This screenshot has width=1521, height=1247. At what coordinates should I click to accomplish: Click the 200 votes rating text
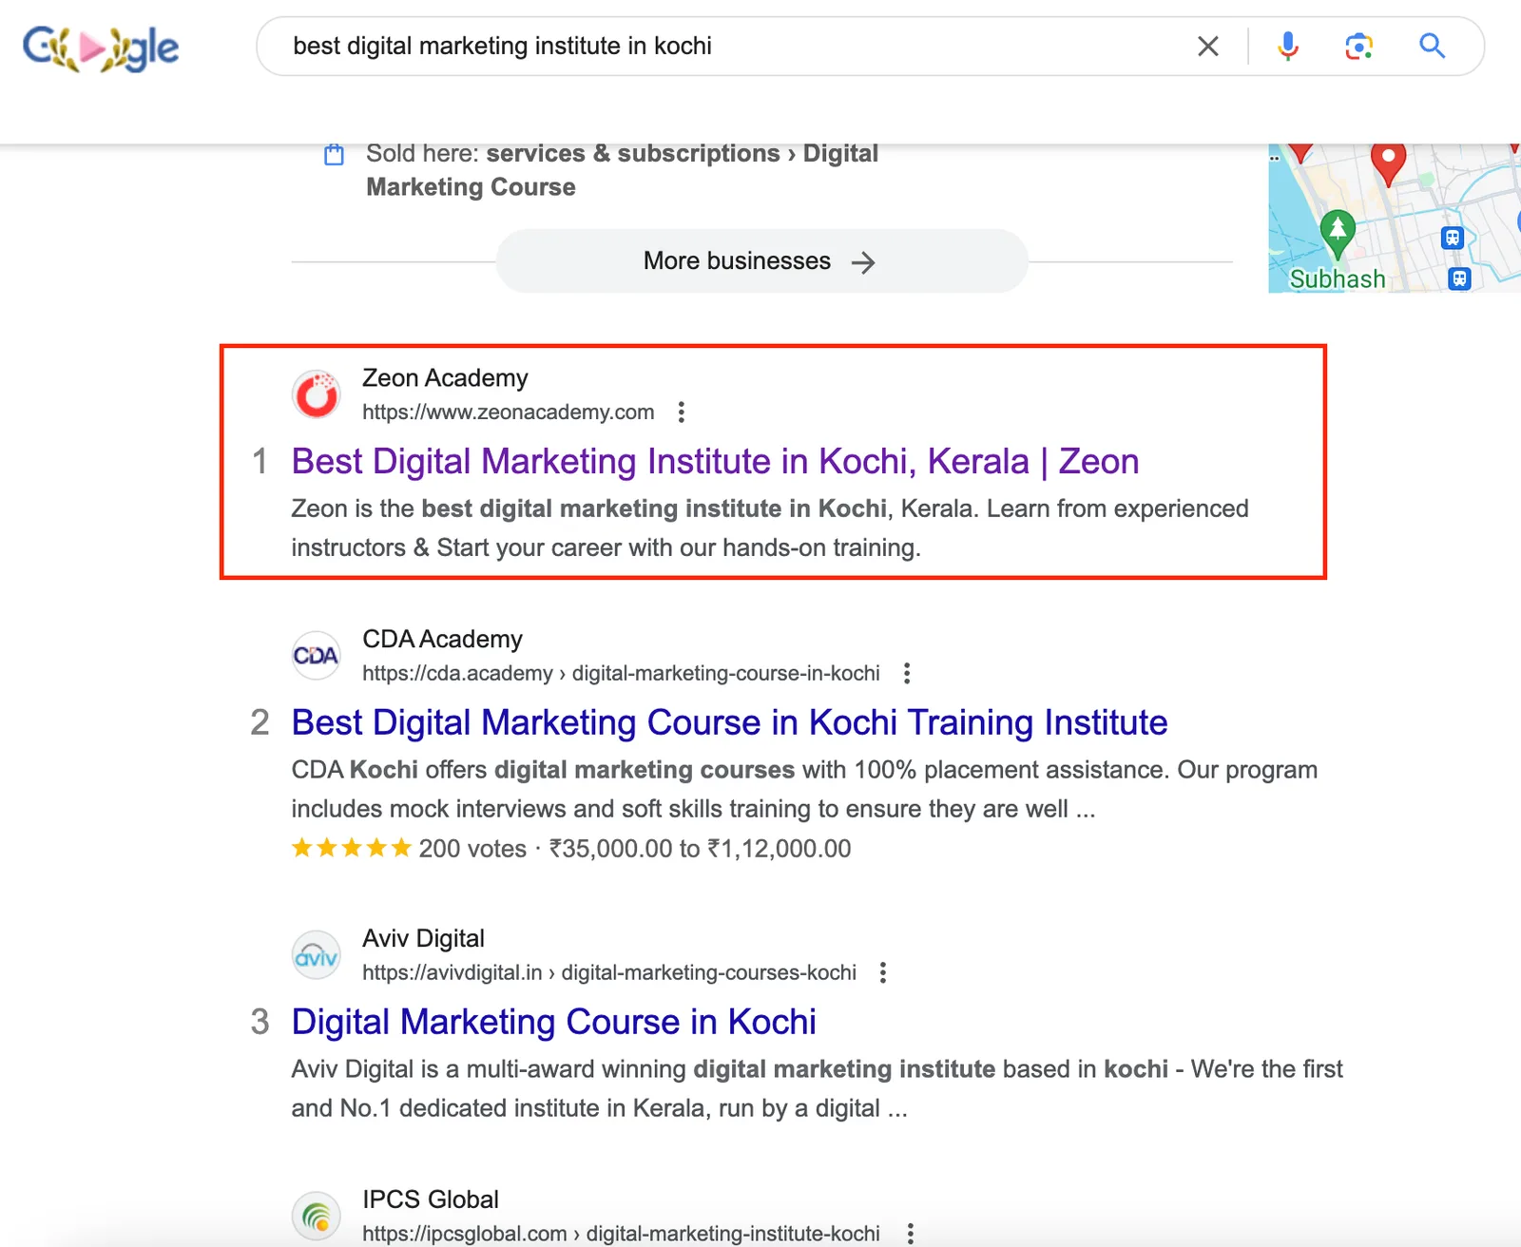pos(472,849)
